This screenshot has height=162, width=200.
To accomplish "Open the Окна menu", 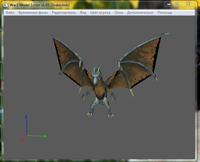I will tap(119, 13).
